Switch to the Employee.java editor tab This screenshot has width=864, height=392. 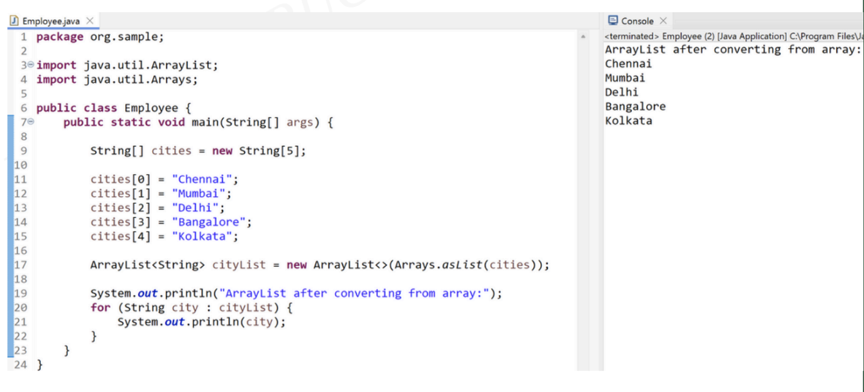tap(51, 21)
